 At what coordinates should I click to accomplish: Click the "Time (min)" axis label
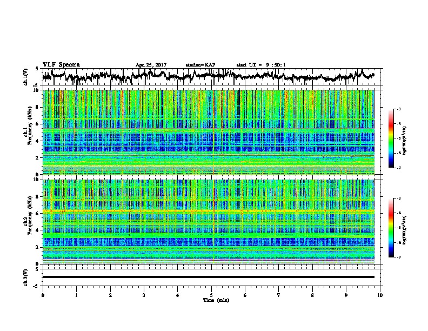coord(216,300)
